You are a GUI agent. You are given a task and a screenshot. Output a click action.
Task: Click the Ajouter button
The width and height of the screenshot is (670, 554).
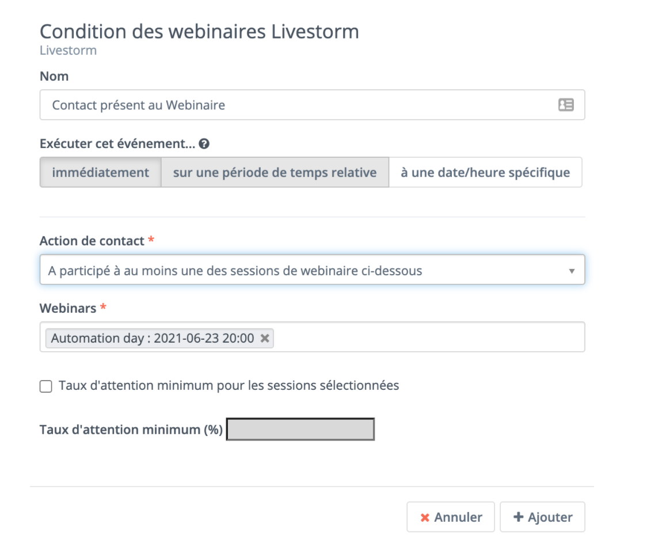click(x=542, y=517)
